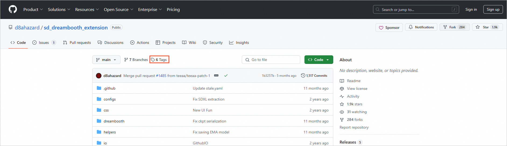View the 7 Branches list

[x=136, y=60]
